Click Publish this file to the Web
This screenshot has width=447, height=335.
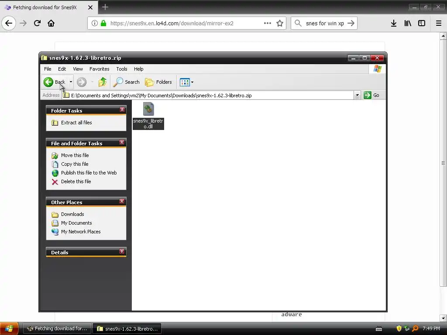[89, 173]
